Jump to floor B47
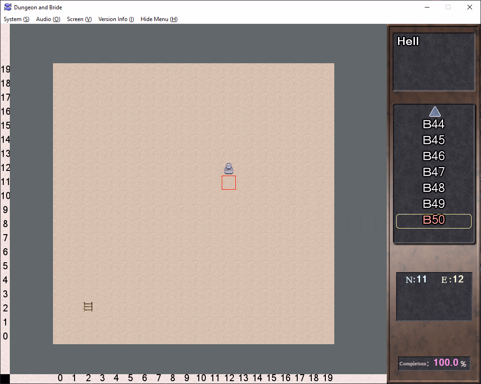481x384 pixels. pyautogui.click(x=434, y=172)
